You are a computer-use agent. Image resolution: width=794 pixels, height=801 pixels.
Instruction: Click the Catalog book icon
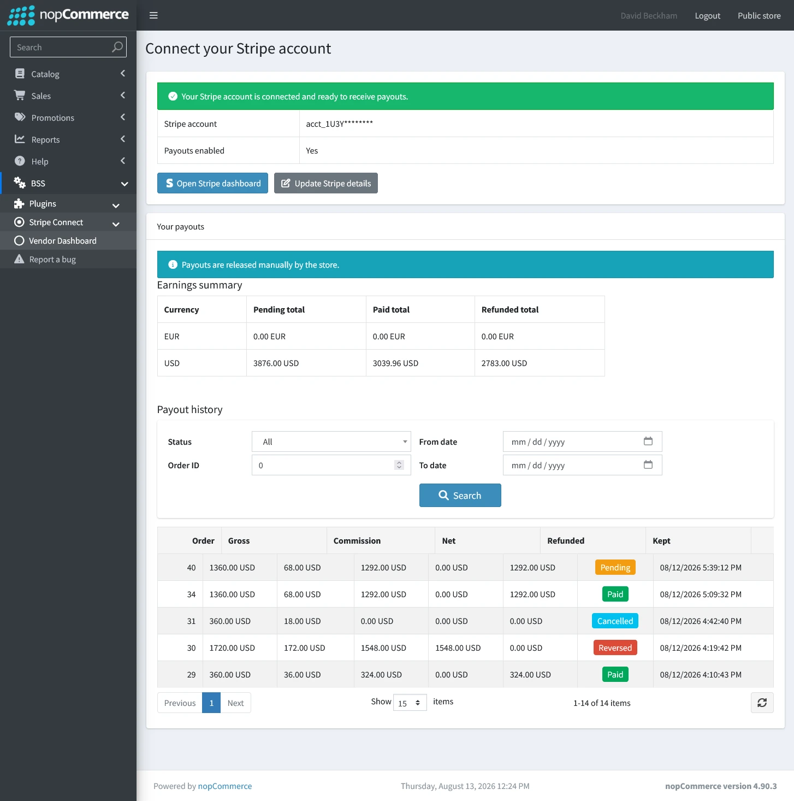pyautogui.click(x=20, y=74)
